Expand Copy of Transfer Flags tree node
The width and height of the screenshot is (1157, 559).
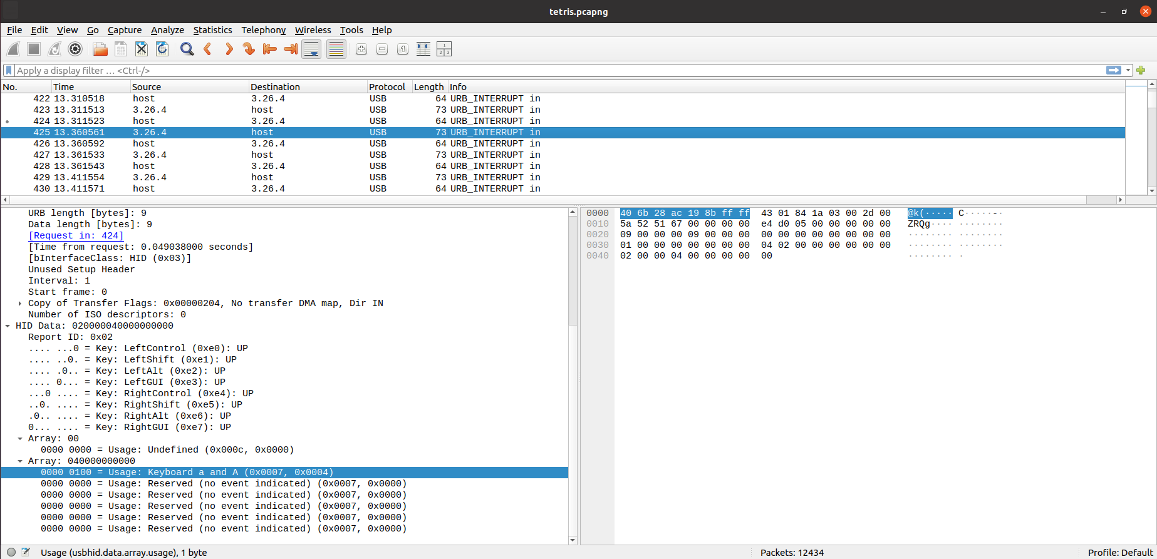point(20,304)
